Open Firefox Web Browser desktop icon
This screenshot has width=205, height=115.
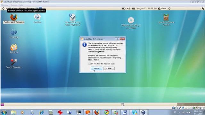14,17
